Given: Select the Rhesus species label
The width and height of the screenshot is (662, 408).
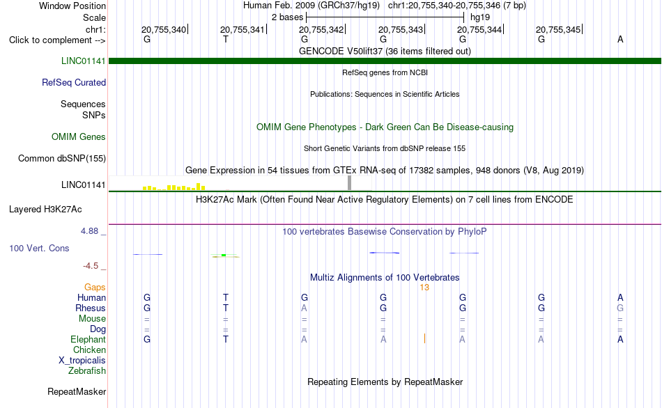Looking at the screenshot, I should click(91, 308).
